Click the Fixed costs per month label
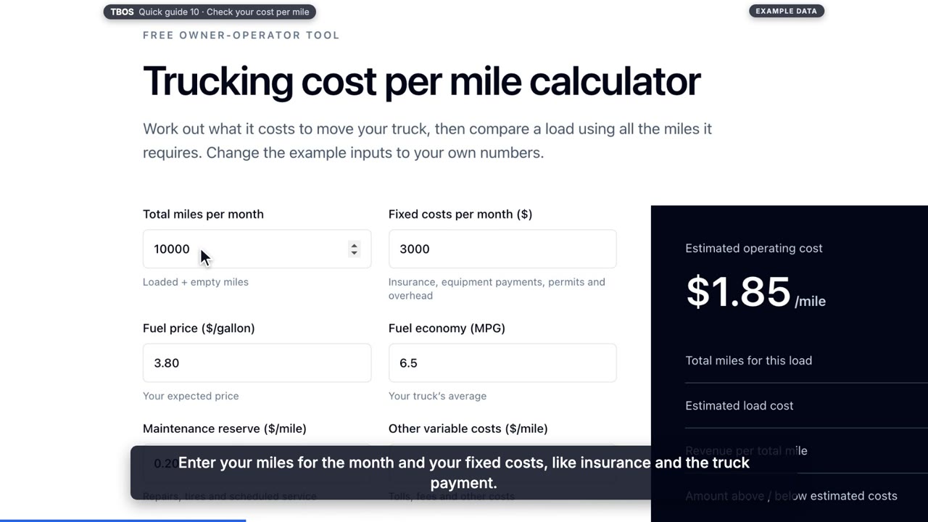 pyautogui.click(x=460, y=214)
